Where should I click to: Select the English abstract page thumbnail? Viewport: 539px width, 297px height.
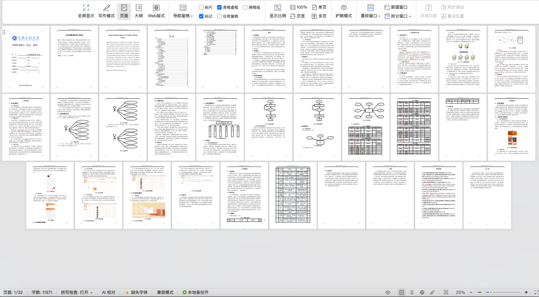pos(123,59)
